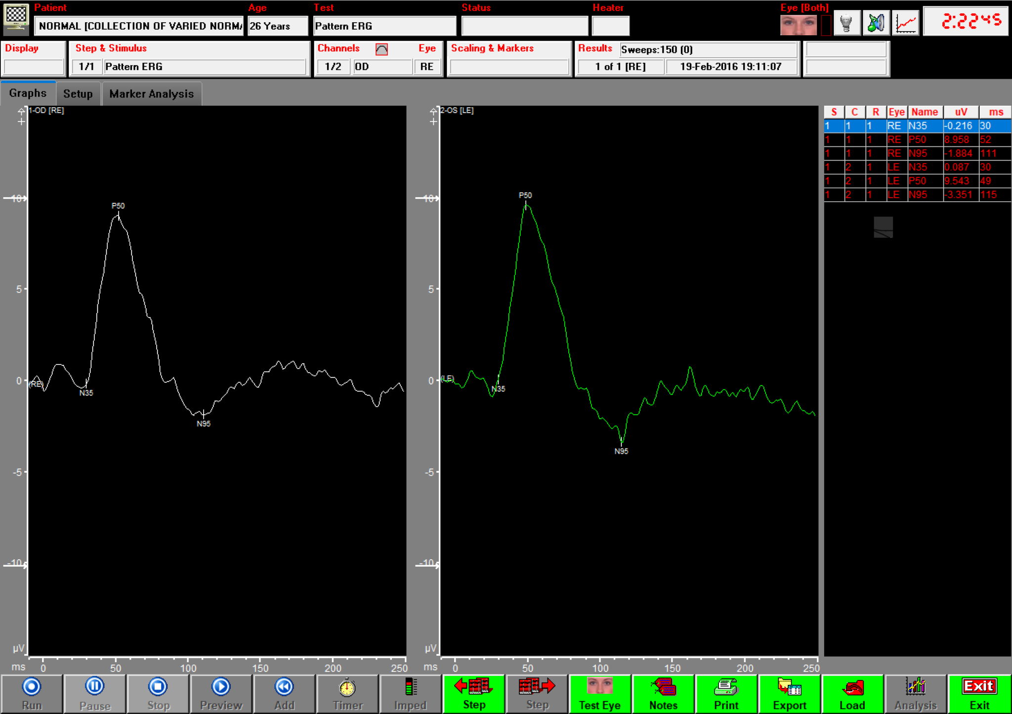Click the Test Eye button

(599, 694)
